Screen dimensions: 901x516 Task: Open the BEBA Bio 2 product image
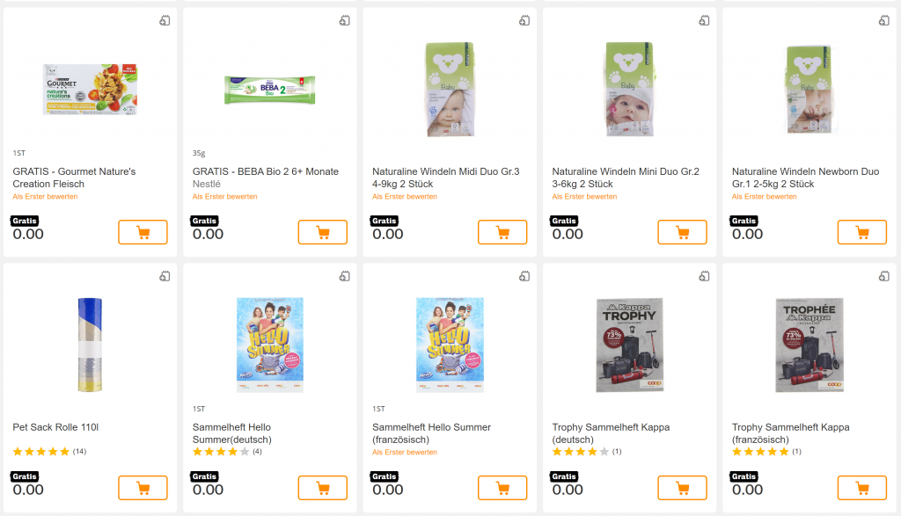269,89
